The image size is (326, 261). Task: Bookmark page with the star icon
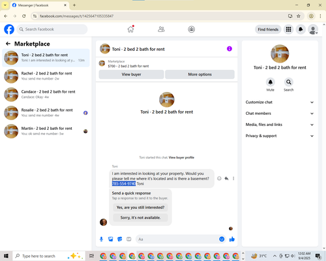click(299, 16)
